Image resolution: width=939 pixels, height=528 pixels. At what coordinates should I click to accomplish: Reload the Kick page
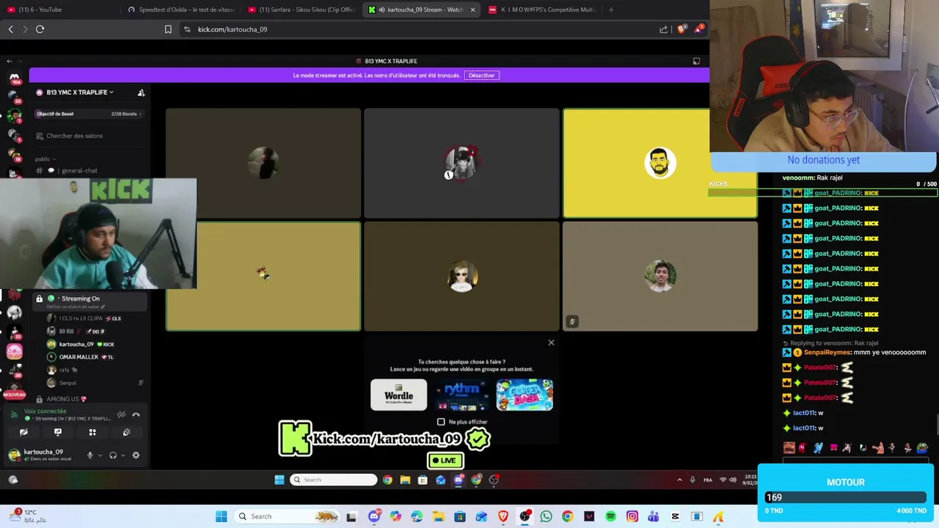click(40, 29)
